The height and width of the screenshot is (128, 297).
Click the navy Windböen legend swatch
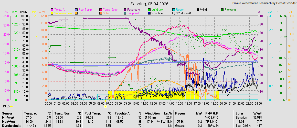pyautogui.click(x=149, y=13)
